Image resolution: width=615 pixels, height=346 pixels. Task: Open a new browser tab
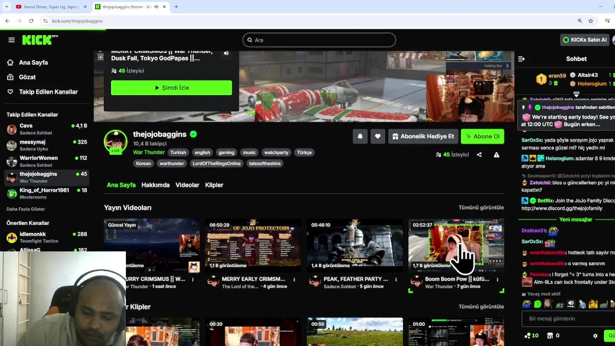(176, 7)
